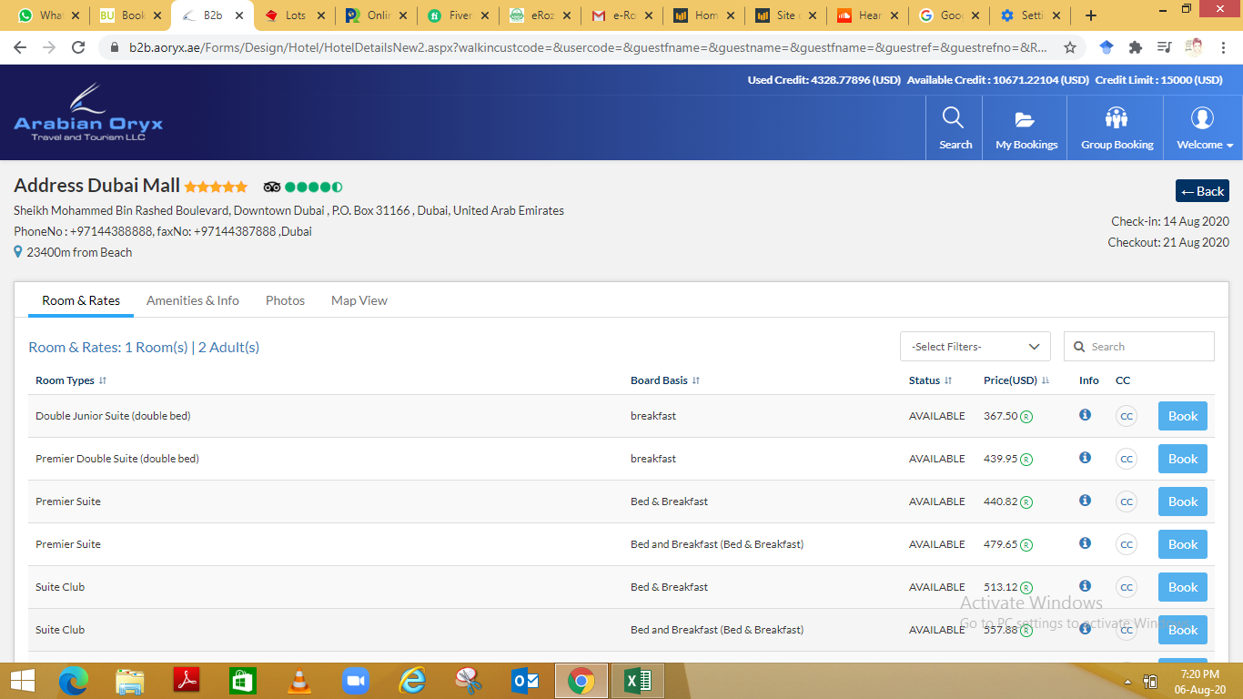This screenshot has width=1243, height=699.
Task: Sort by Status column
Action: 930,380
